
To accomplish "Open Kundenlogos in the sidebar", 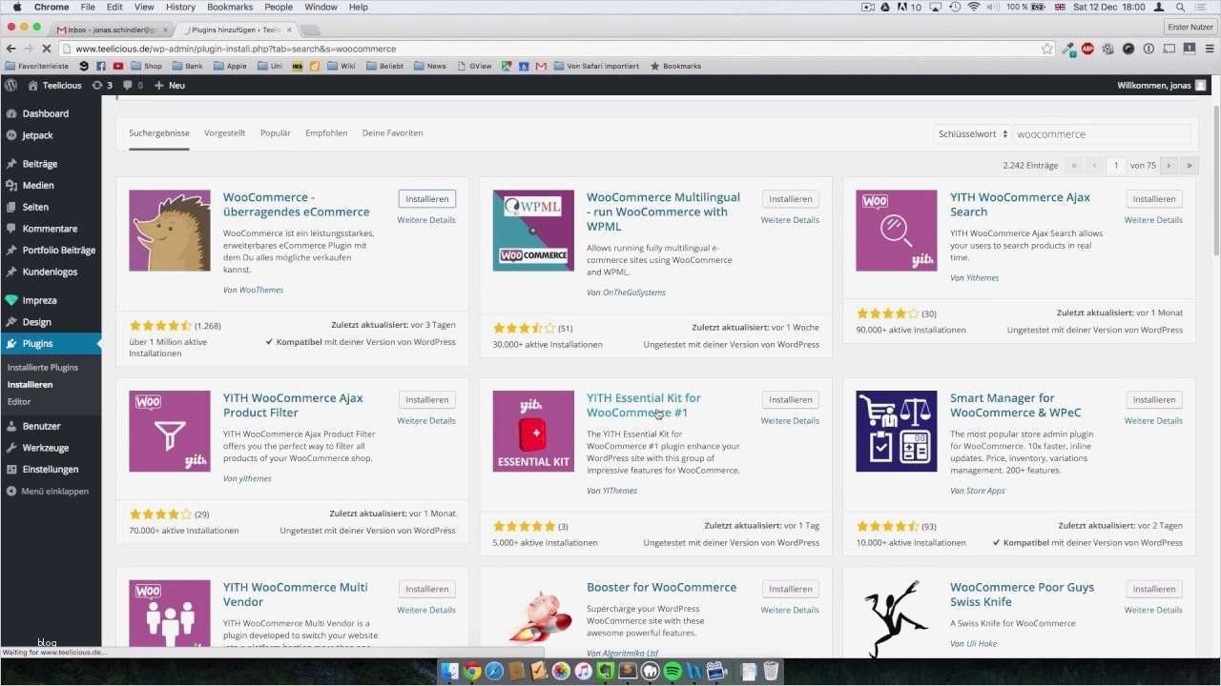I will point(51,272).
